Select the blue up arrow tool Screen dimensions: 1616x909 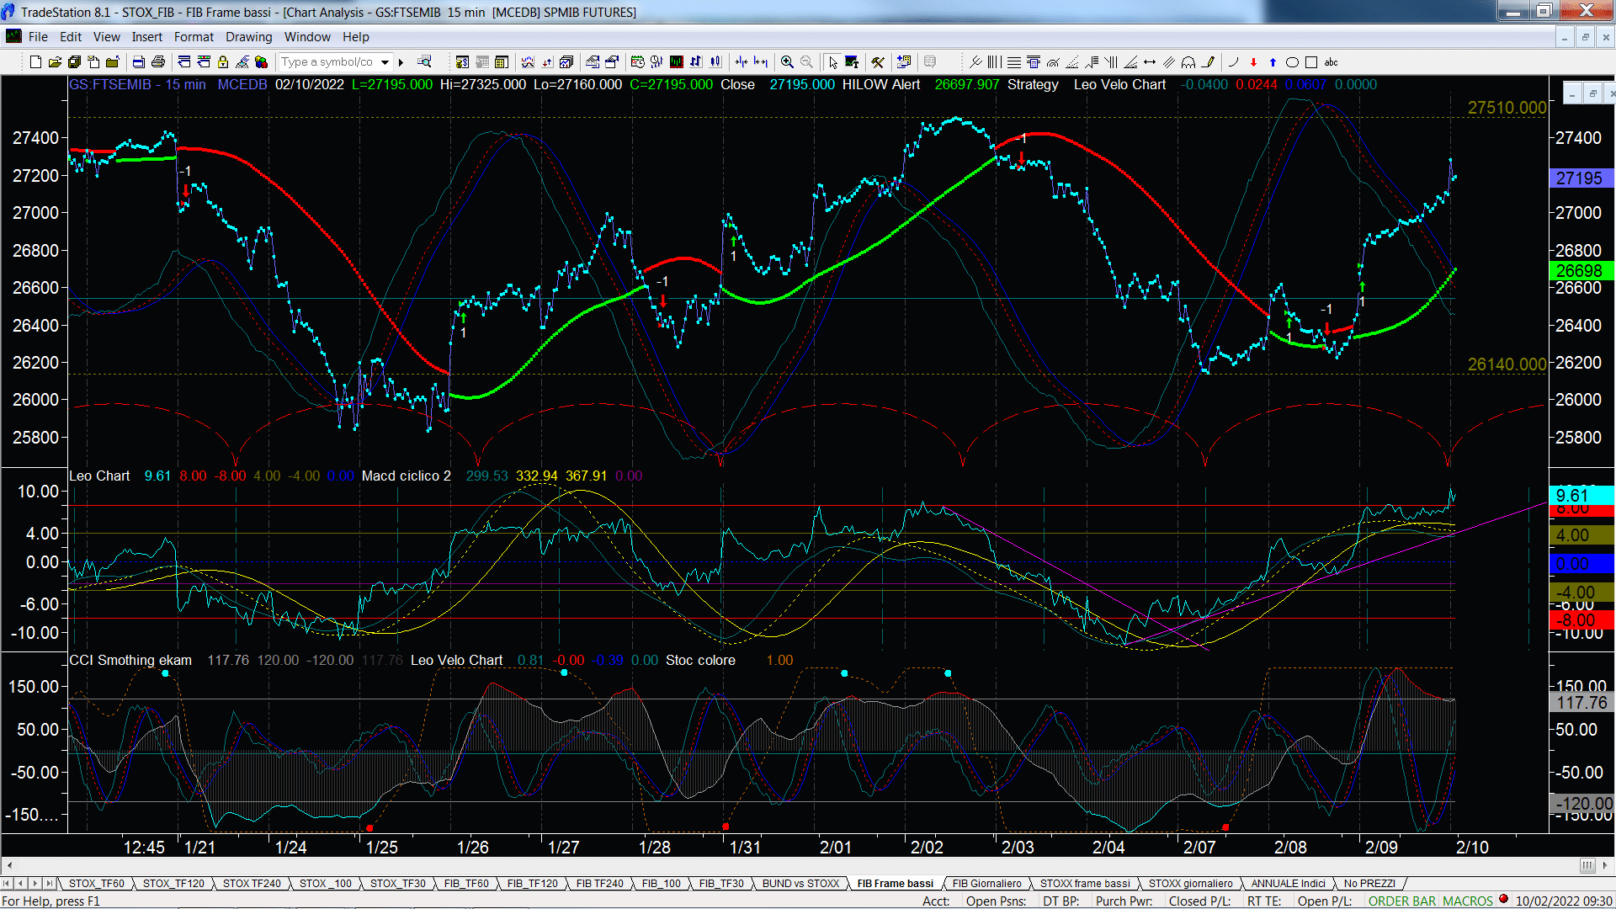click(1273, 62)
